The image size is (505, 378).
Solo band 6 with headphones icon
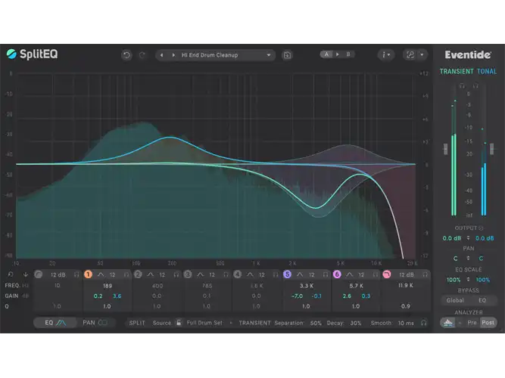(x=376, y=274)
